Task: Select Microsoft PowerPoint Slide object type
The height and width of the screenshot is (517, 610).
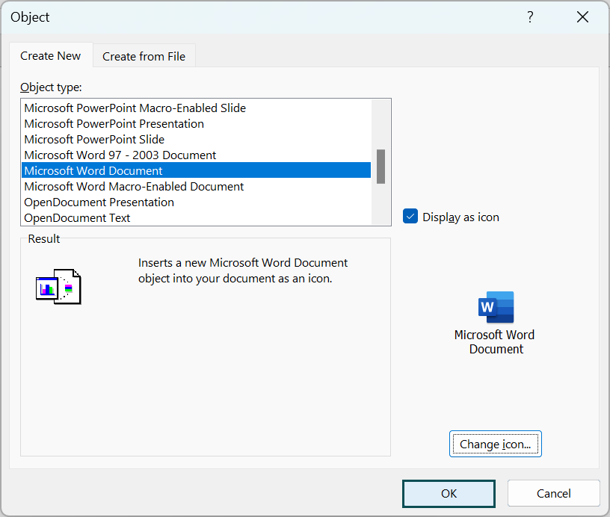Action: coord(94,139)
